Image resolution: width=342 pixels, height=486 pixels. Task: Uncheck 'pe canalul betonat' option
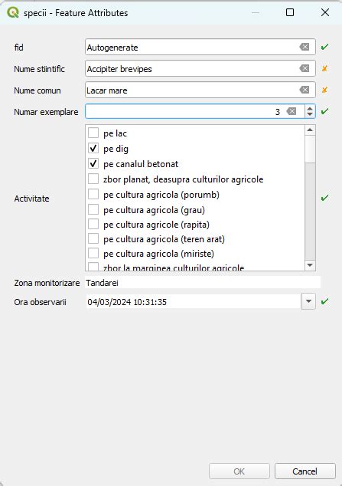(x=93, y=163)
